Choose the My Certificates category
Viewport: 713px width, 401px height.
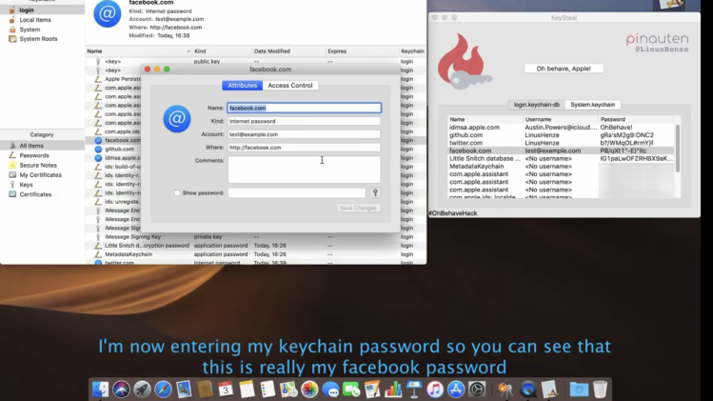(41, 175)
